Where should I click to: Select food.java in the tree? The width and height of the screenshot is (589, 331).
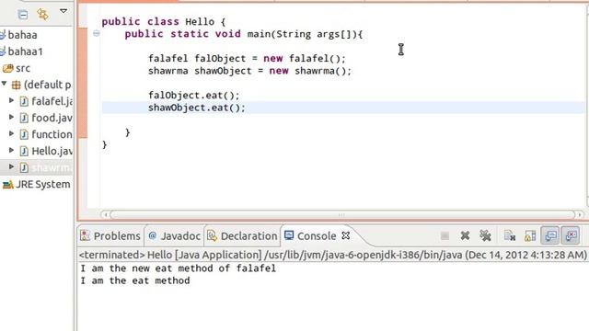(x=52, y=118)
